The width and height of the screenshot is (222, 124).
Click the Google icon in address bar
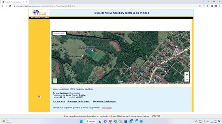tap(200, 6)
